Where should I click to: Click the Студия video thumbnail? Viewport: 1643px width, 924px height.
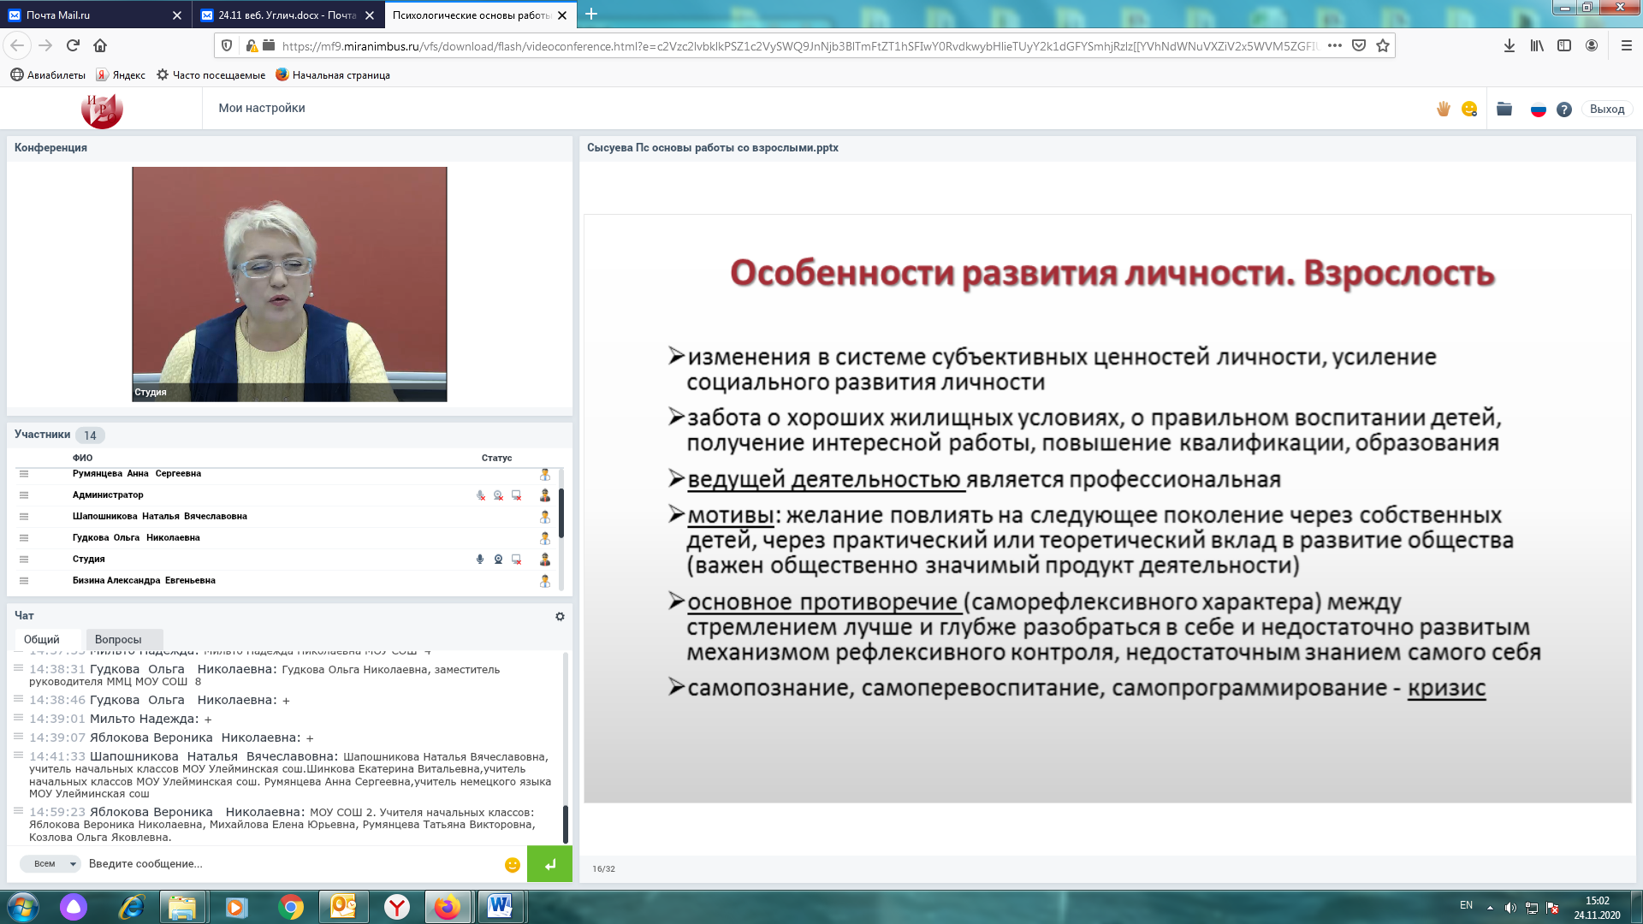[289, 284]
